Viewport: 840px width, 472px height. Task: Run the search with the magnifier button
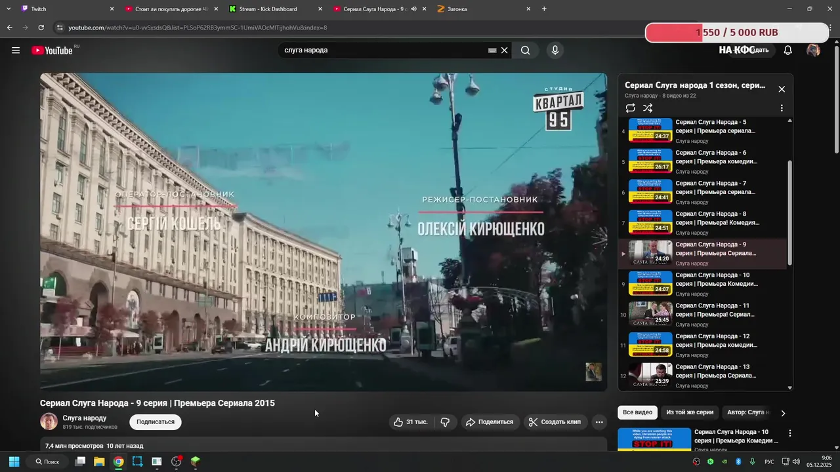click(526, 50)
